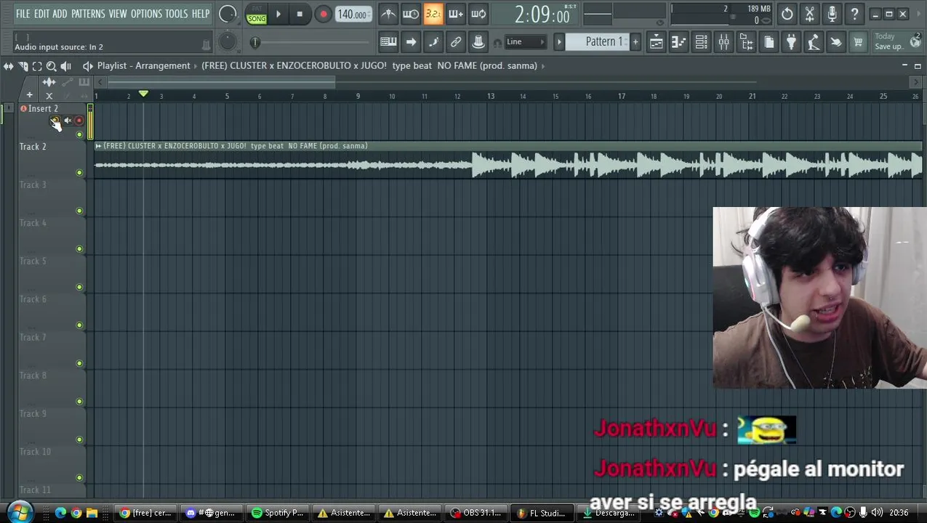This screenshot has height=523, width=927.
Task: Toggle the mute switch on Track 2
Action: [79, 173]
